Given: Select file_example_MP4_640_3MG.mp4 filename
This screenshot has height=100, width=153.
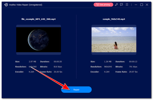Looking at the screenshot, I should [x=39, y=19].
